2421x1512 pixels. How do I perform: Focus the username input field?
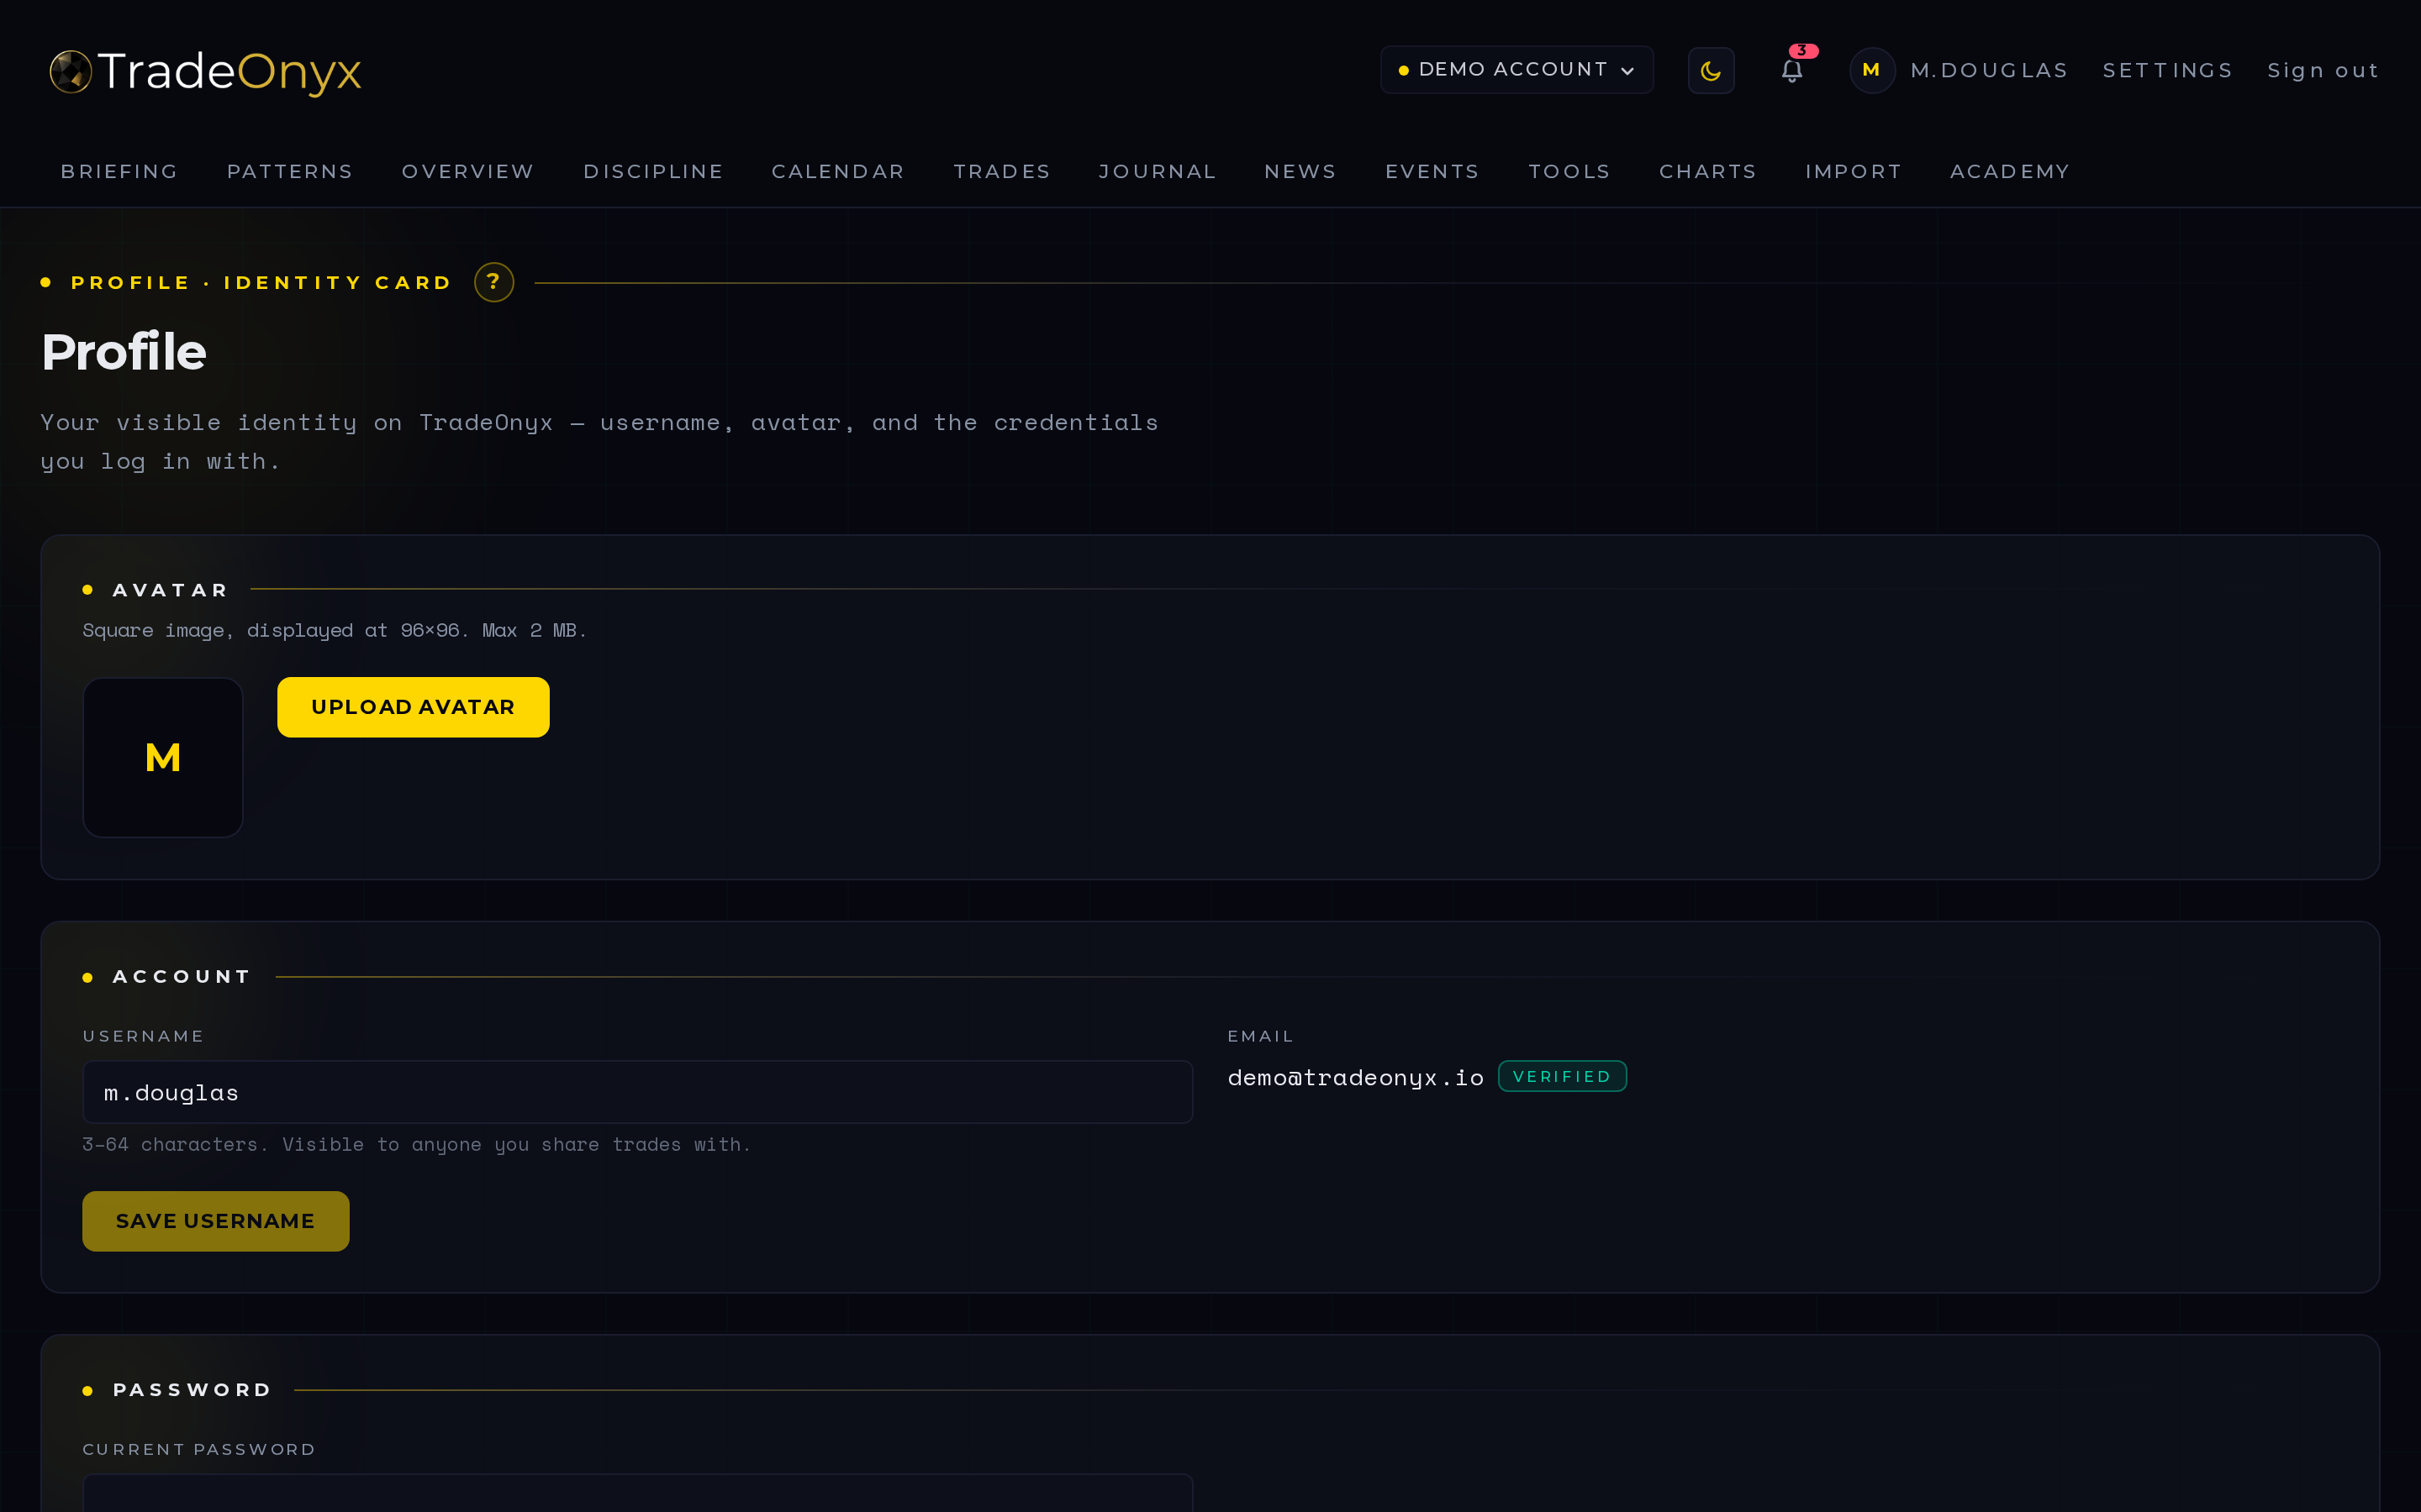click(637, 1092)
